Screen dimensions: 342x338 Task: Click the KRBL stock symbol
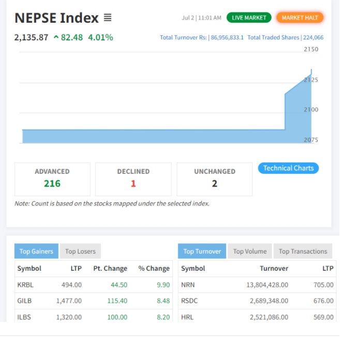(x=25, y=285)
